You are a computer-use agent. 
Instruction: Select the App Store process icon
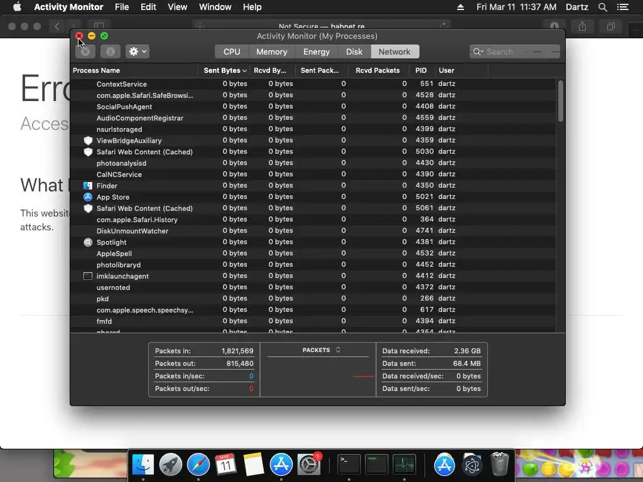coord(88,197)
